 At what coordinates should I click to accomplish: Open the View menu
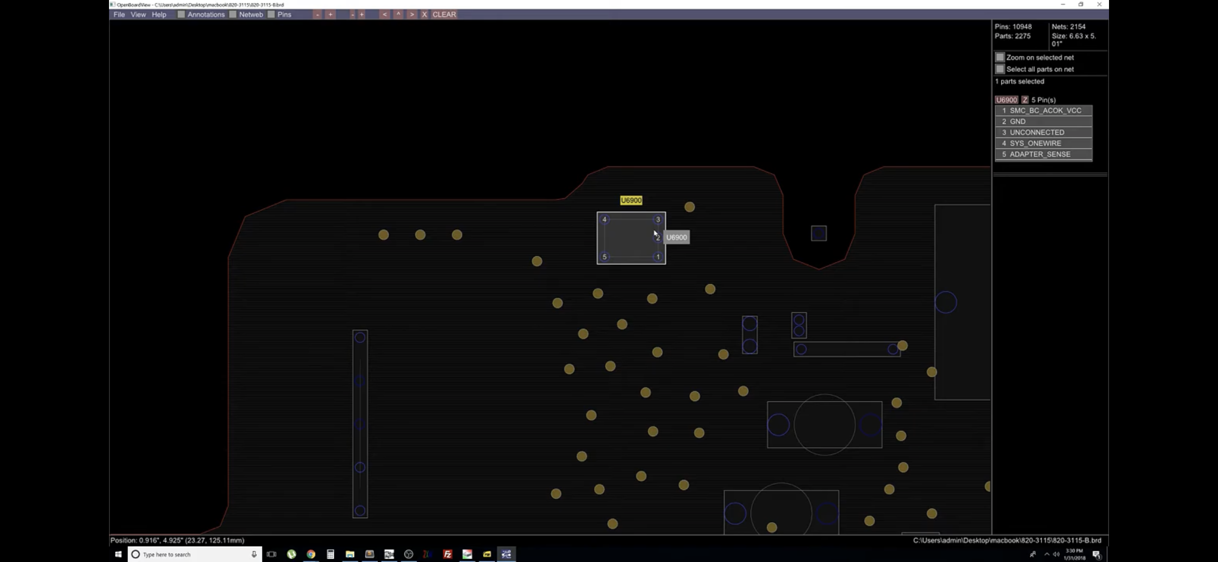click(x=138, y=14)
